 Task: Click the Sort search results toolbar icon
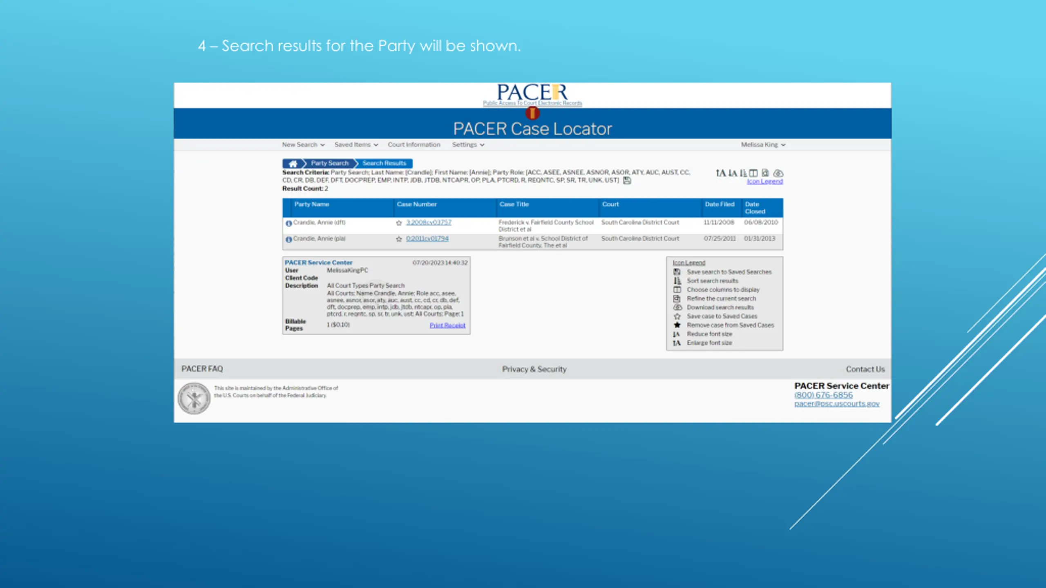[743, 173]
